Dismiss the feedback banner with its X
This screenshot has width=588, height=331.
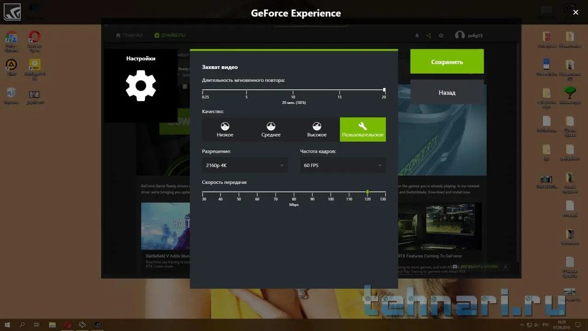[x=505, y=267]
